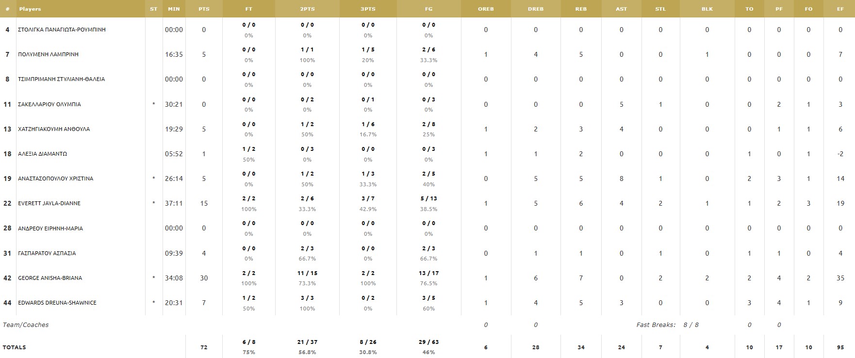Image resolution: width=855 pixels, height=358 pixels.
Task: Click the Players column header
Action: 30,9
